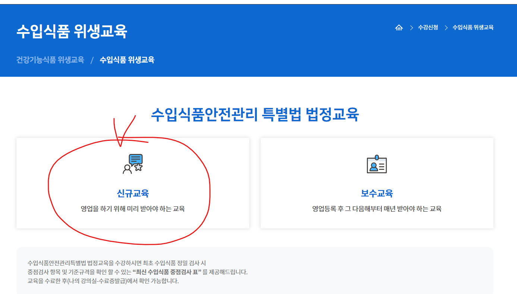Click the 보수교육 heading text
Screen dimensions: 517x294
377,193
